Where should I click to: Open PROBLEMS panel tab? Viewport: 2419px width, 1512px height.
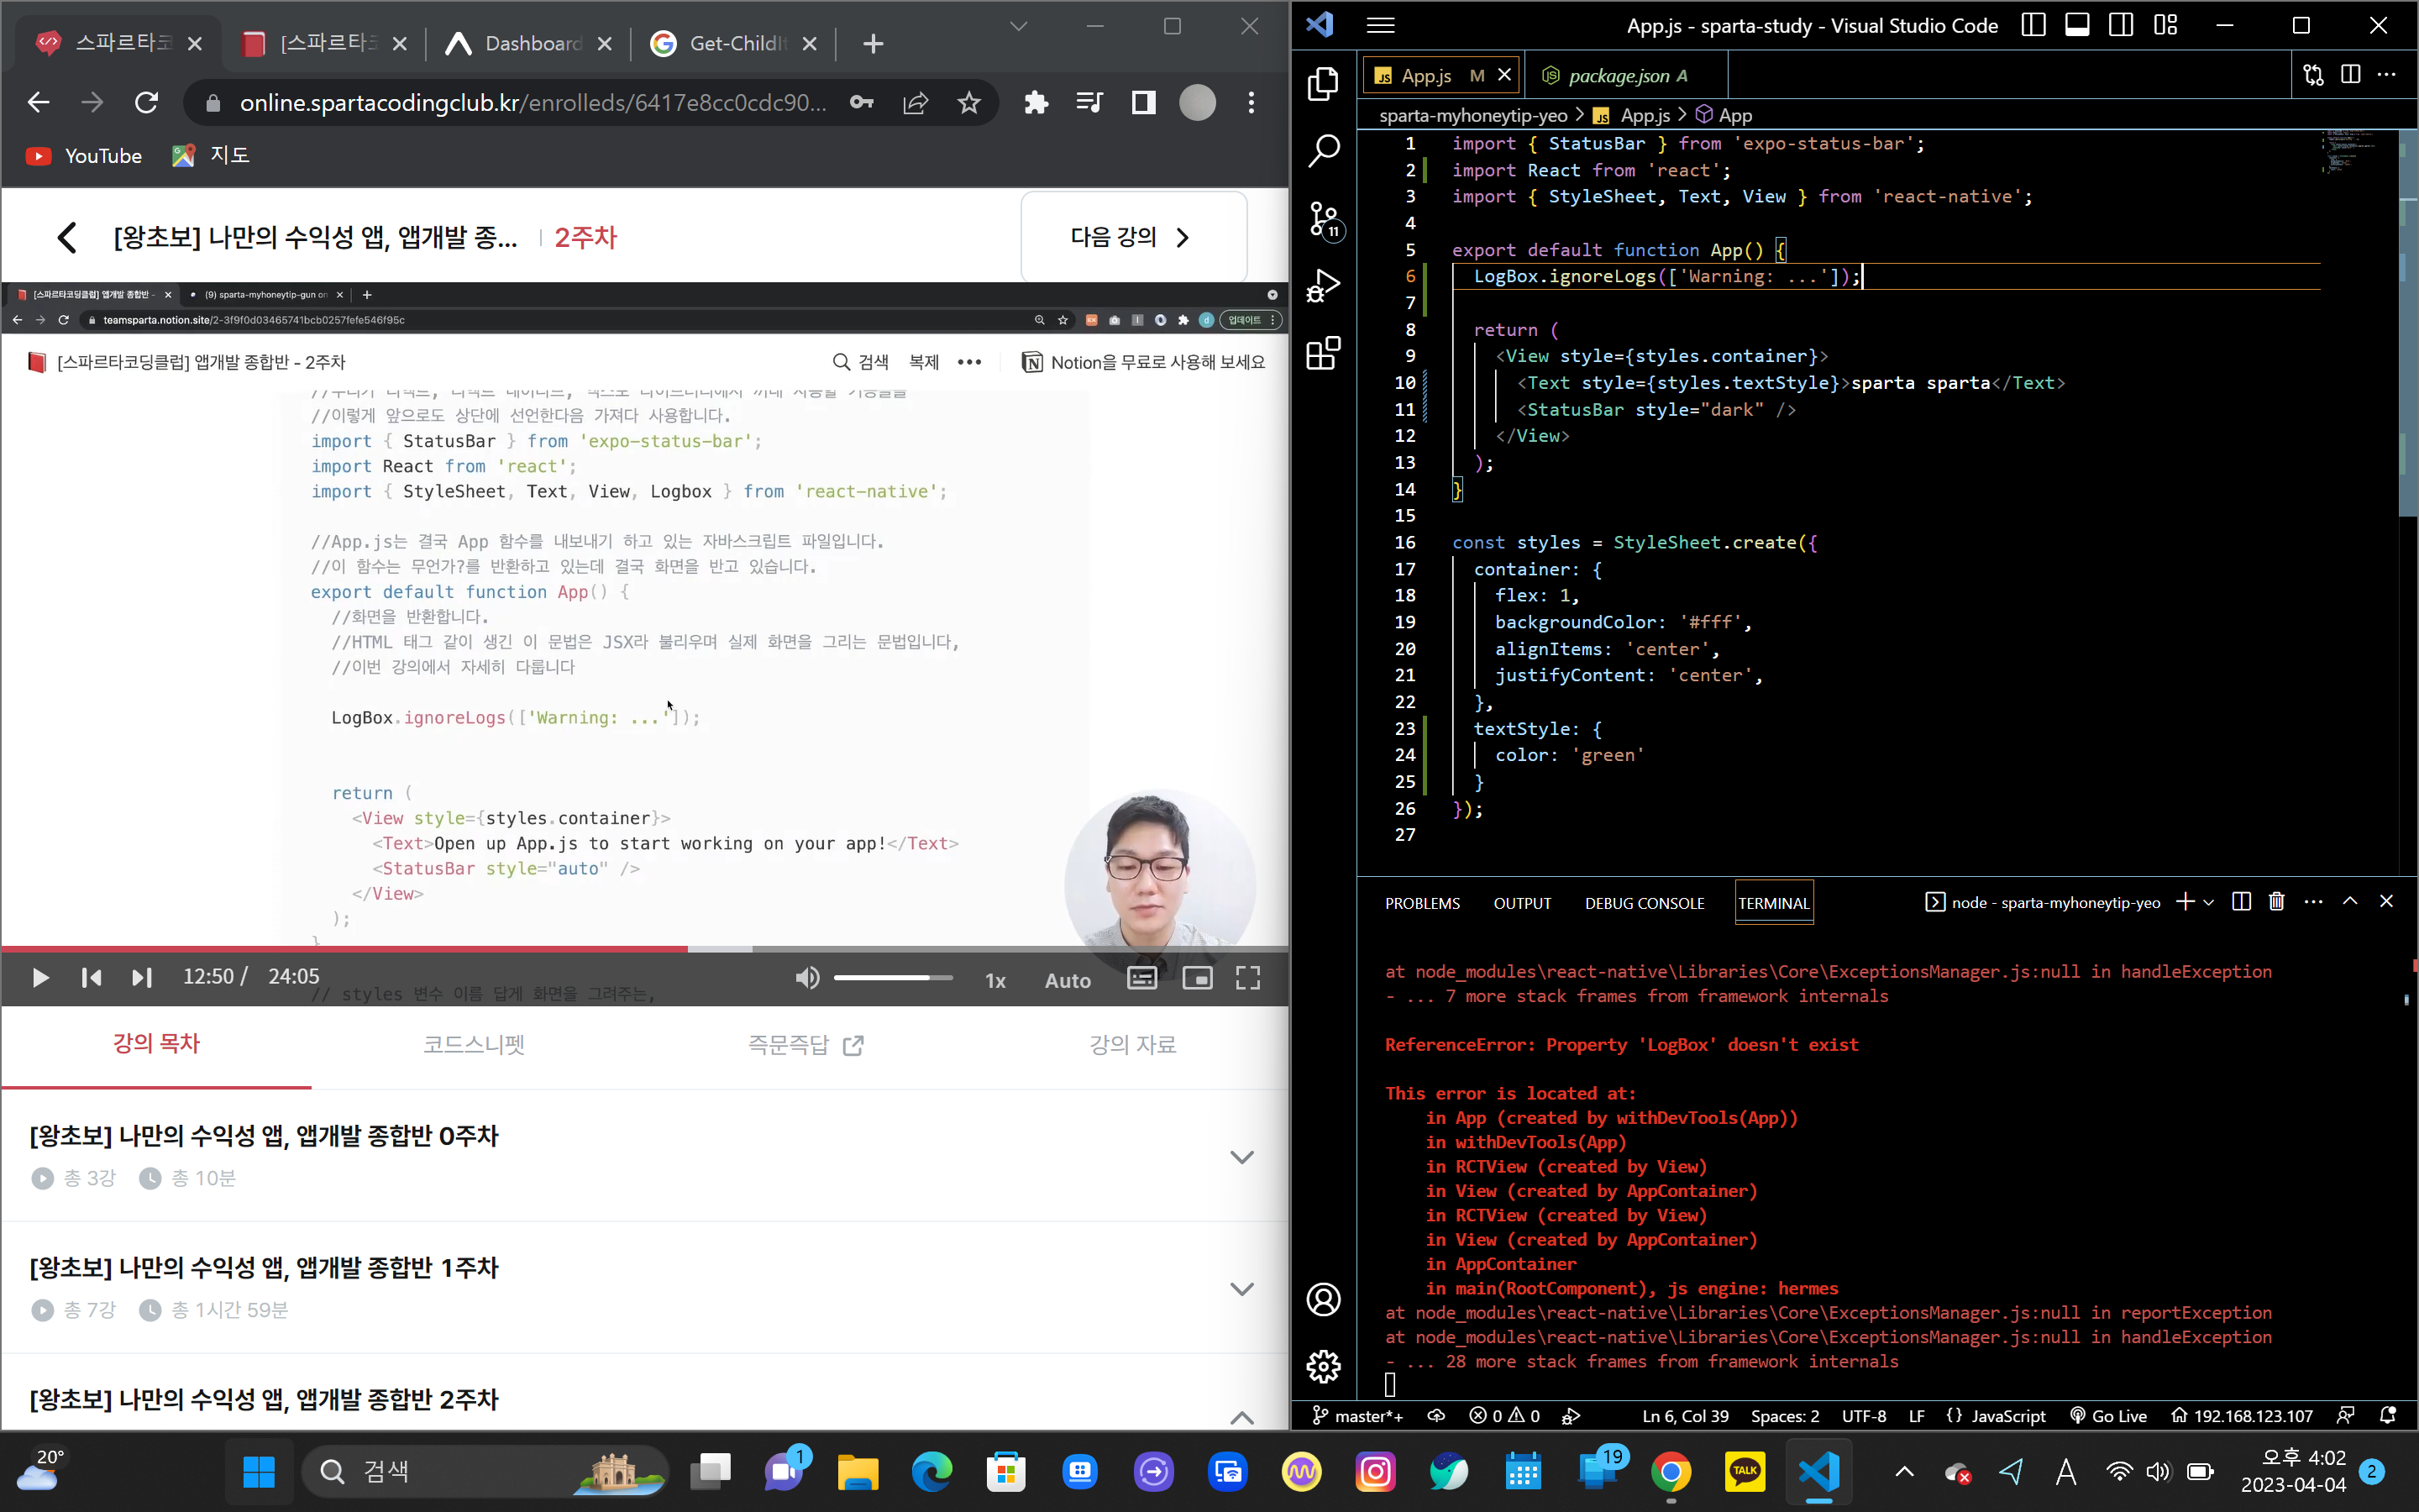coord(1422,903)
